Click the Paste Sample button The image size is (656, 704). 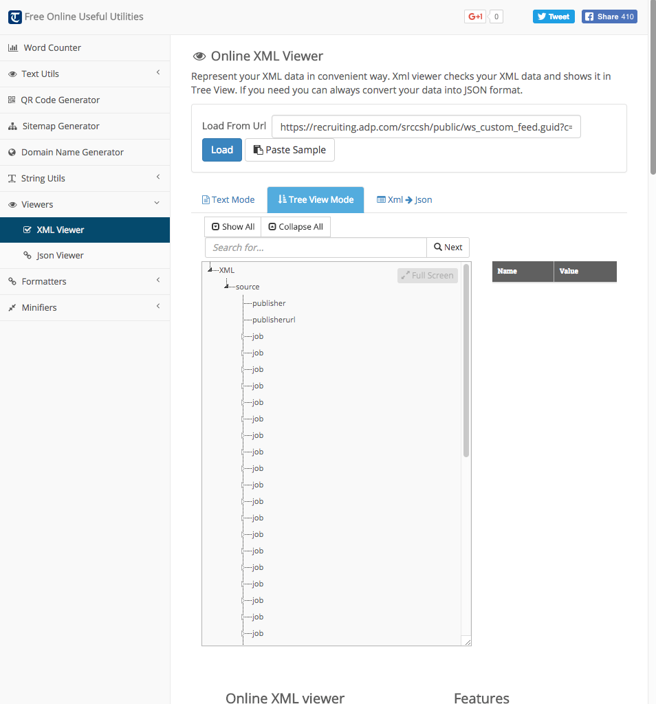289,149
